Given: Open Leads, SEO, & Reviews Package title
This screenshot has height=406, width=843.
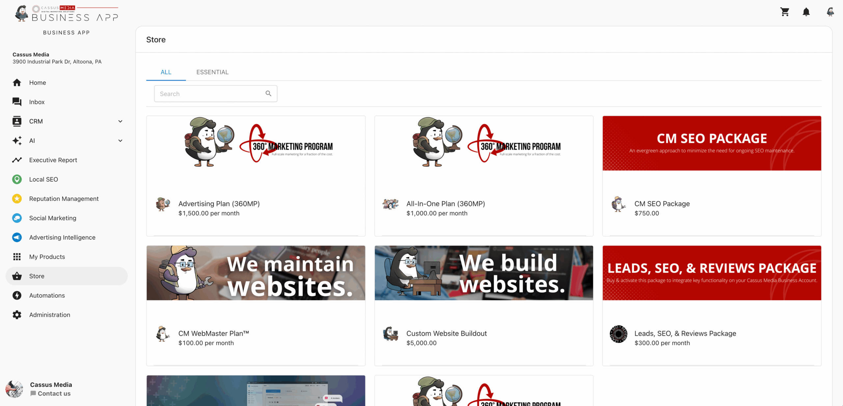Looking at the screenshot, I should 685,334.
